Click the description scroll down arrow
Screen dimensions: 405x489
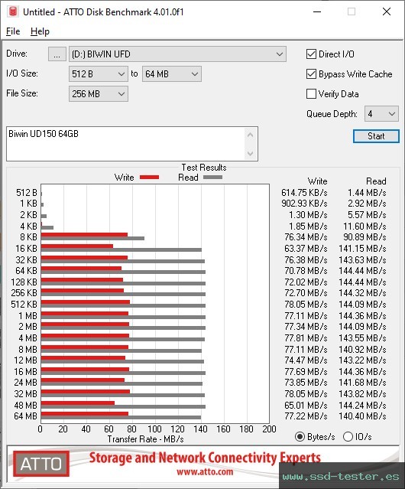click(x=251, y=154)
